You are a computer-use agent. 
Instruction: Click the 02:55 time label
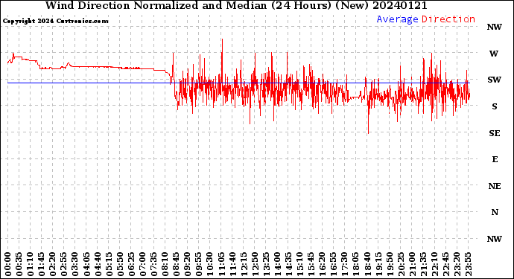point(63,264)
